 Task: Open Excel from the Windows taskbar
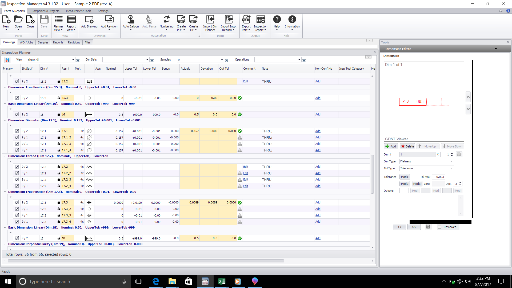click(222, 281)
